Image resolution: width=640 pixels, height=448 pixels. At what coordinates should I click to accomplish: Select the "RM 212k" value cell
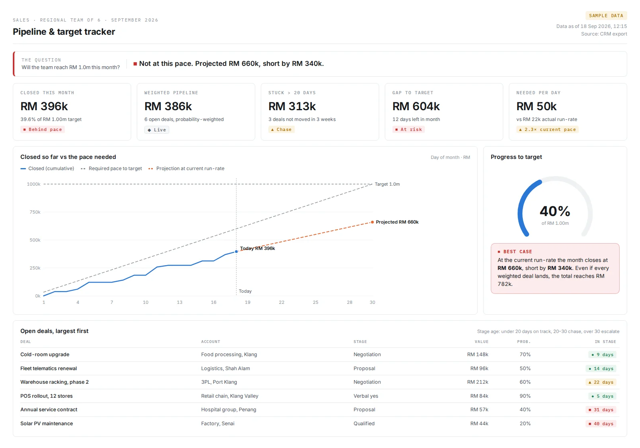tap(478, 382)
